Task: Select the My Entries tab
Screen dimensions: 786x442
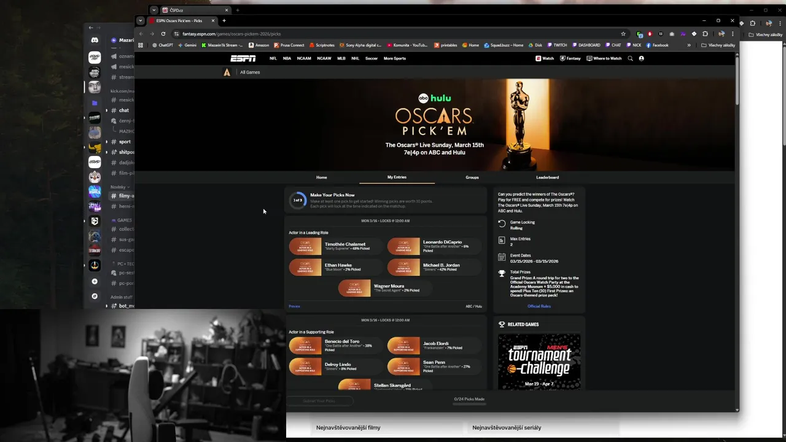Action: point(397,177)
